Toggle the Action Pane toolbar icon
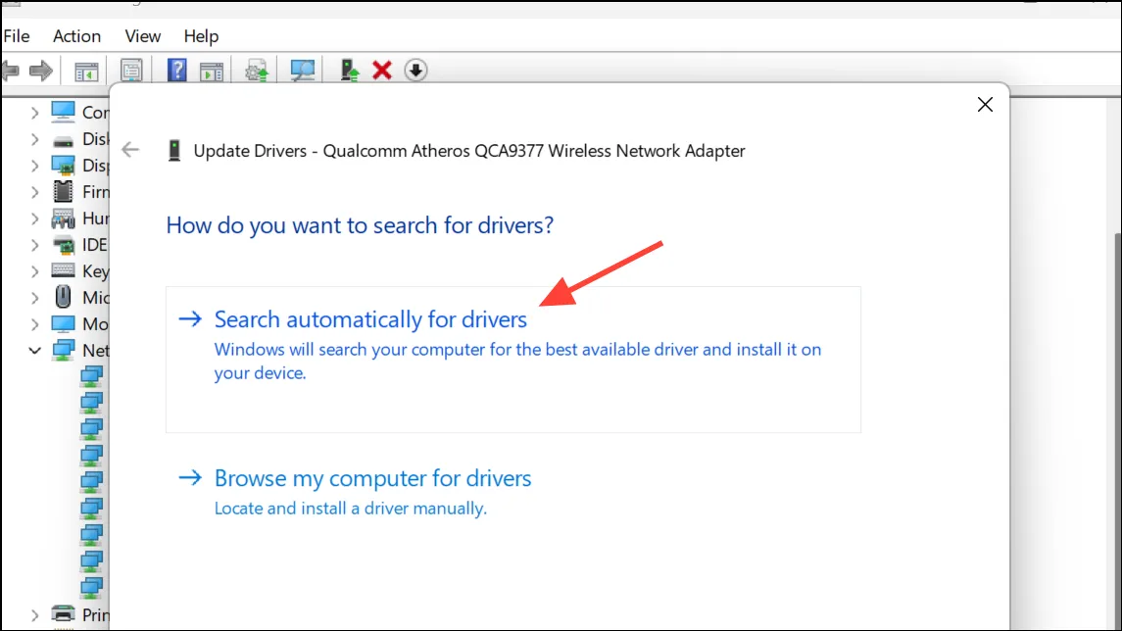Viewport: 1122px width, 631px height. pyautogui.click(x=212, y=71)
